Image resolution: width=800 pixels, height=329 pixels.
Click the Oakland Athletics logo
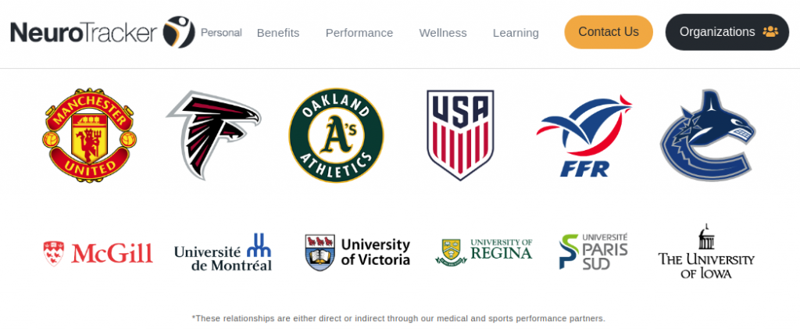[x=336, y=135]
